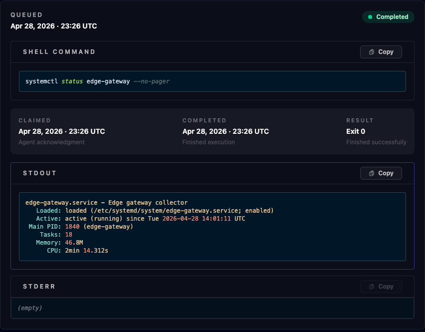Click the green Completed status badge

[388, 17]
